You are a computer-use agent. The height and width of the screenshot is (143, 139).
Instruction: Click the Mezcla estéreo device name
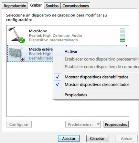tap(41, 49)
